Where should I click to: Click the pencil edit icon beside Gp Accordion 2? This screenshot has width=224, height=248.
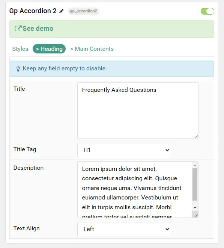coord(62,11)
